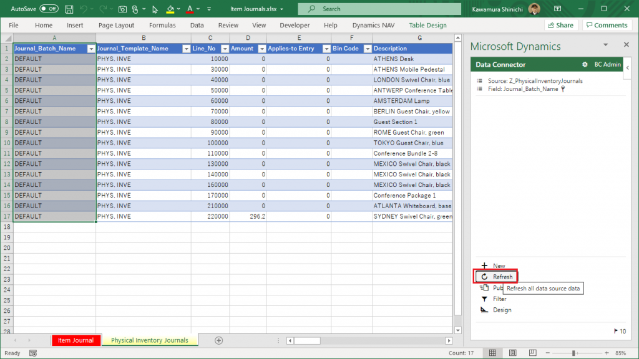The width and height of the screenshot is (639, 359).
Task: Click the Kawamura Shinichi account avatar
Action: (534, 9)
